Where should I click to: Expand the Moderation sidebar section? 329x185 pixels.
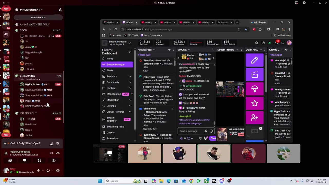130,100
